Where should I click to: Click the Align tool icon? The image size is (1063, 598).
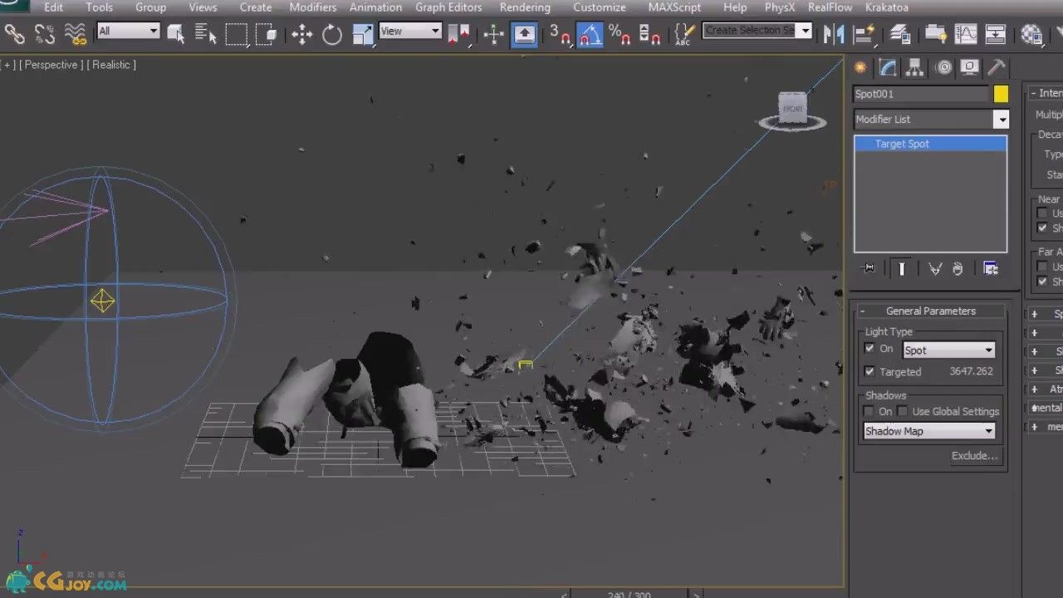point(864,34)
